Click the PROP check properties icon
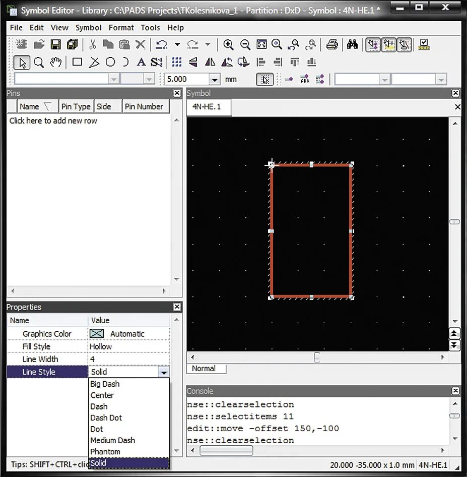The height and width of the screenshot is (477, 467). point(424,44)
